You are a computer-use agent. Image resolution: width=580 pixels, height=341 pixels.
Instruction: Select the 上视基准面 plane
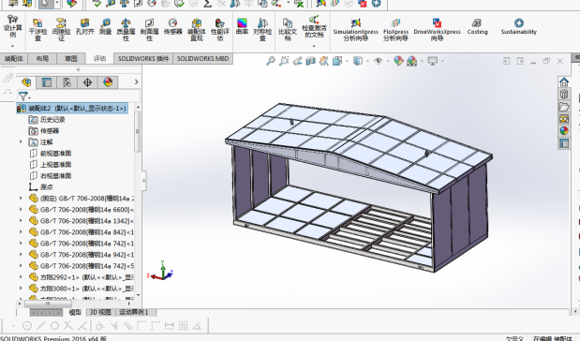55,164
